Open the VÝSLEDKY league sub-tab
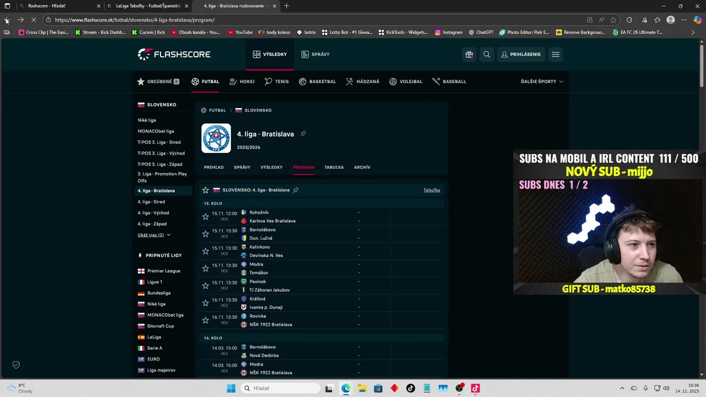706x397 pixels. click(x=271, y=167)
